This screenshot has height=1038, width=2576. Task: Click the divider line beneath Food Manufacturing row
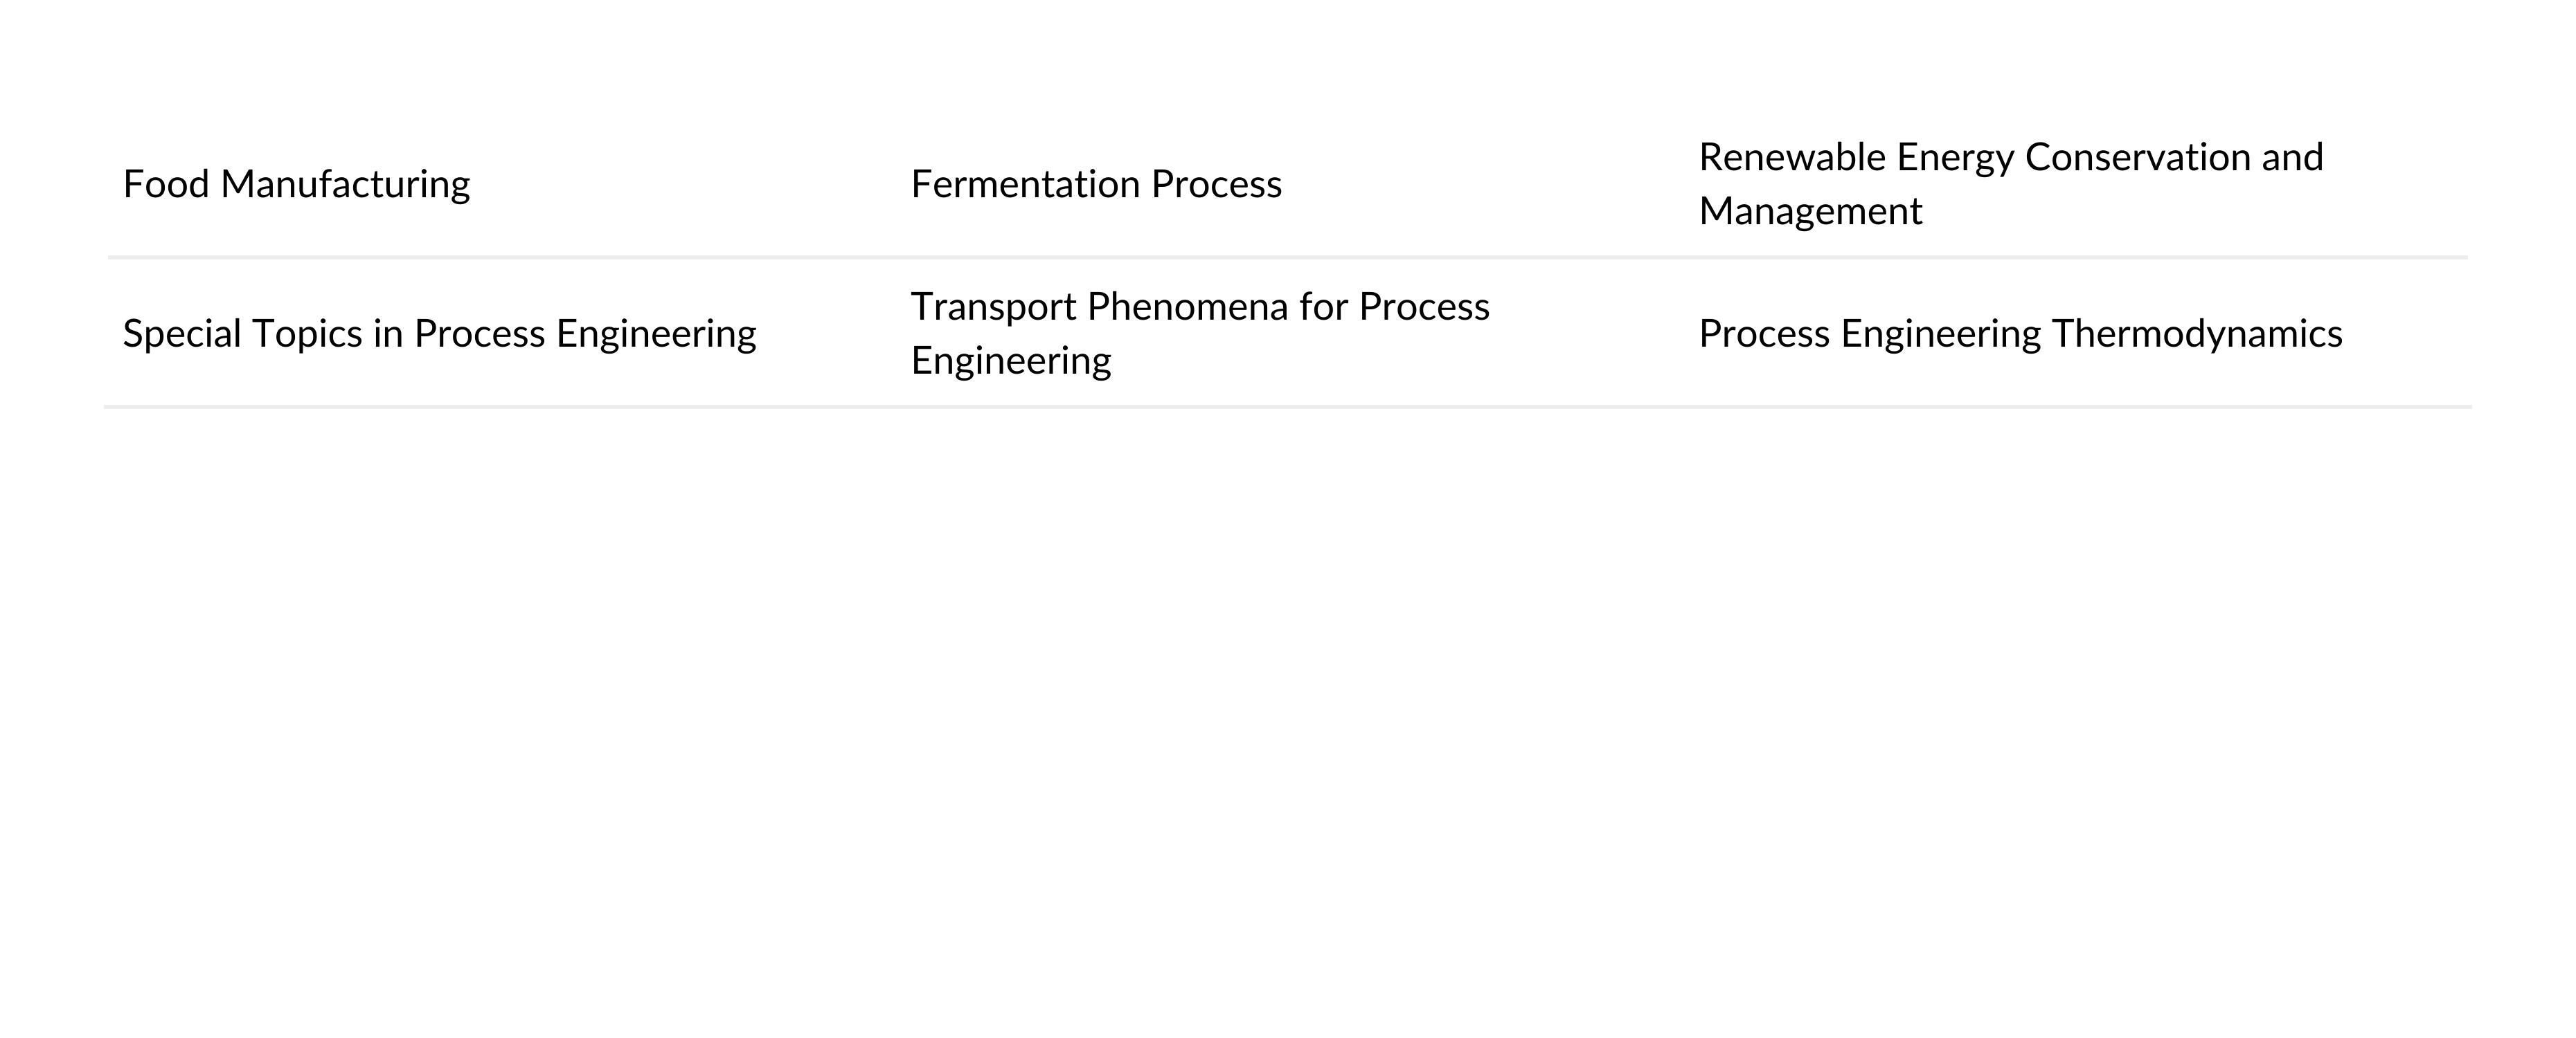tap(1288, 257)
